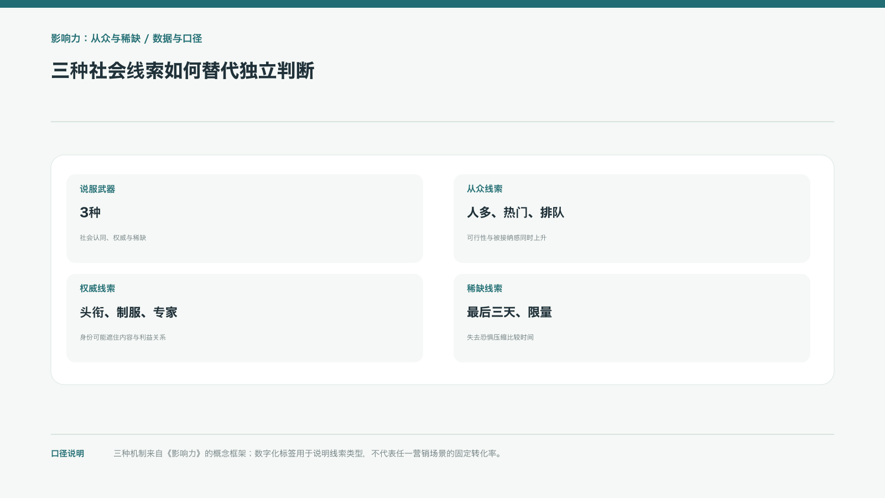The height and width of the screenshot is (498, 885).
Task: Select the text 头衔、制服、专家
Action: click(128, 312)
